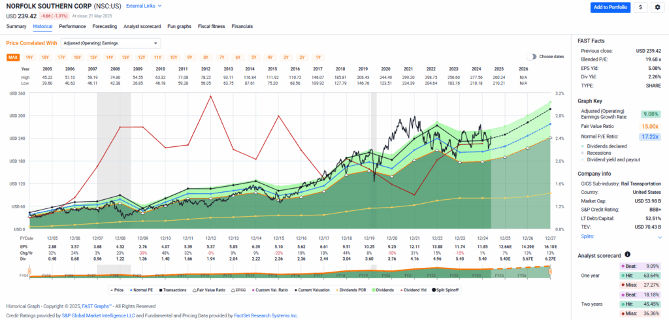Toggle Dividends POR legend item
669x320 pixels.
click(x=351, y=290)
